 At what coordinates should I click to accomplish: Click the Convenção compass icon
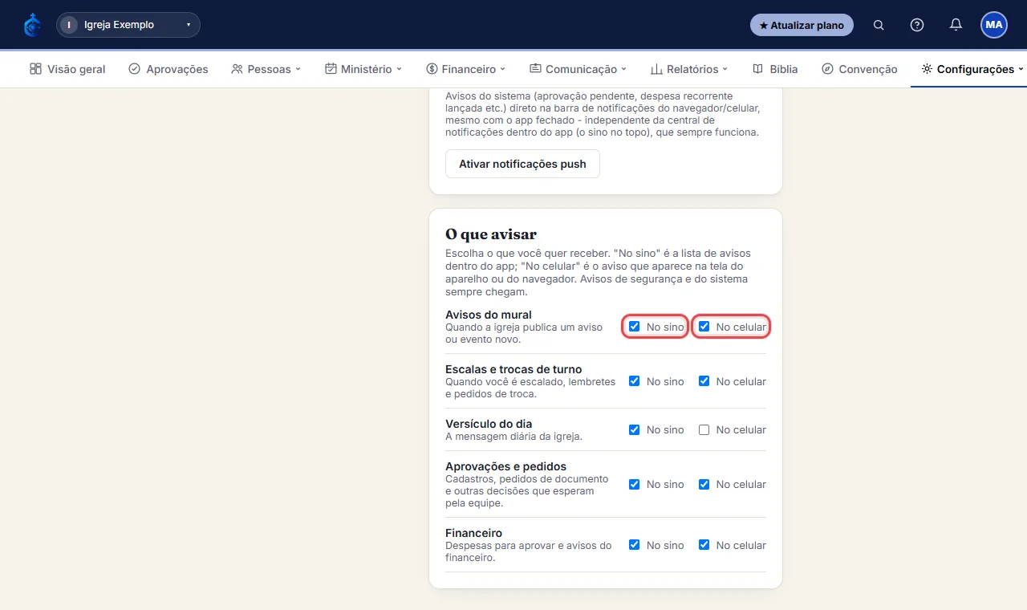pos(827,69)
